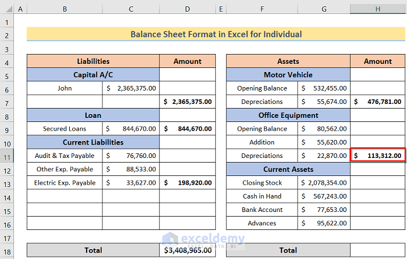
Task: Select column H header
Action: click(377, 9)
